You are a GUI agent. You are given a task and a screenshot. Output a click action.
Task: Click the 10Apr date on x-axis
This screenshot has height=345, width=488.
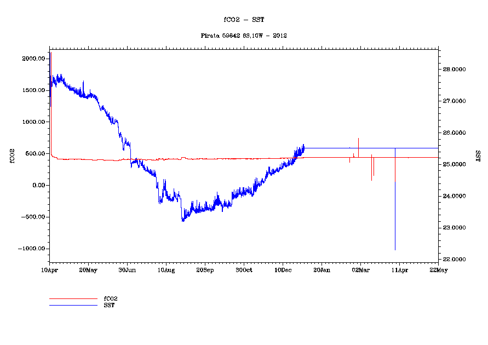(50, 270)
